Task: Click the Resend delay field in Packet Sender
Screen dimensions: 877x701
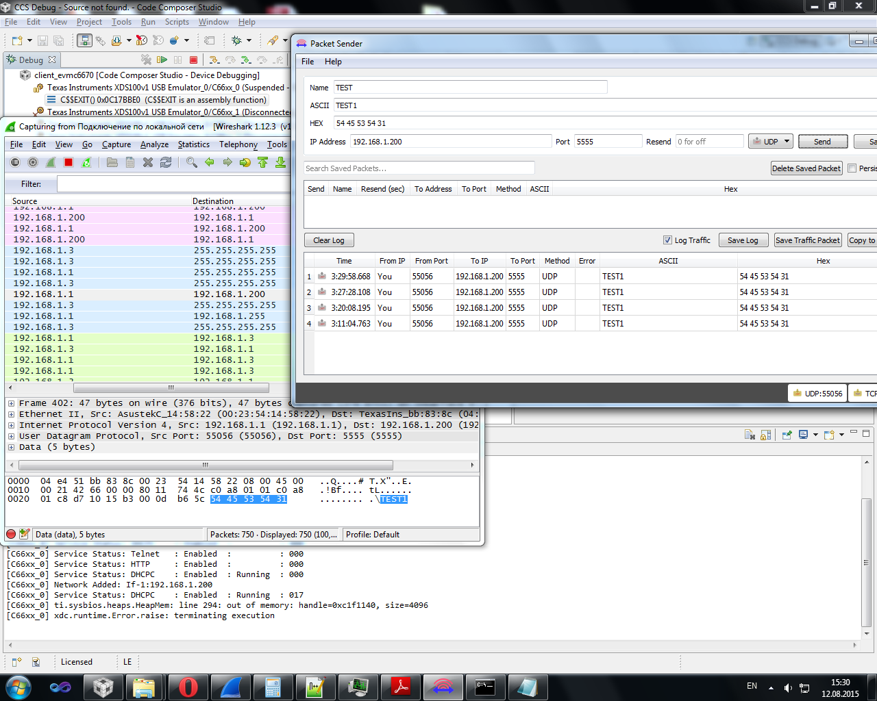Action: [x=709, y=142]
